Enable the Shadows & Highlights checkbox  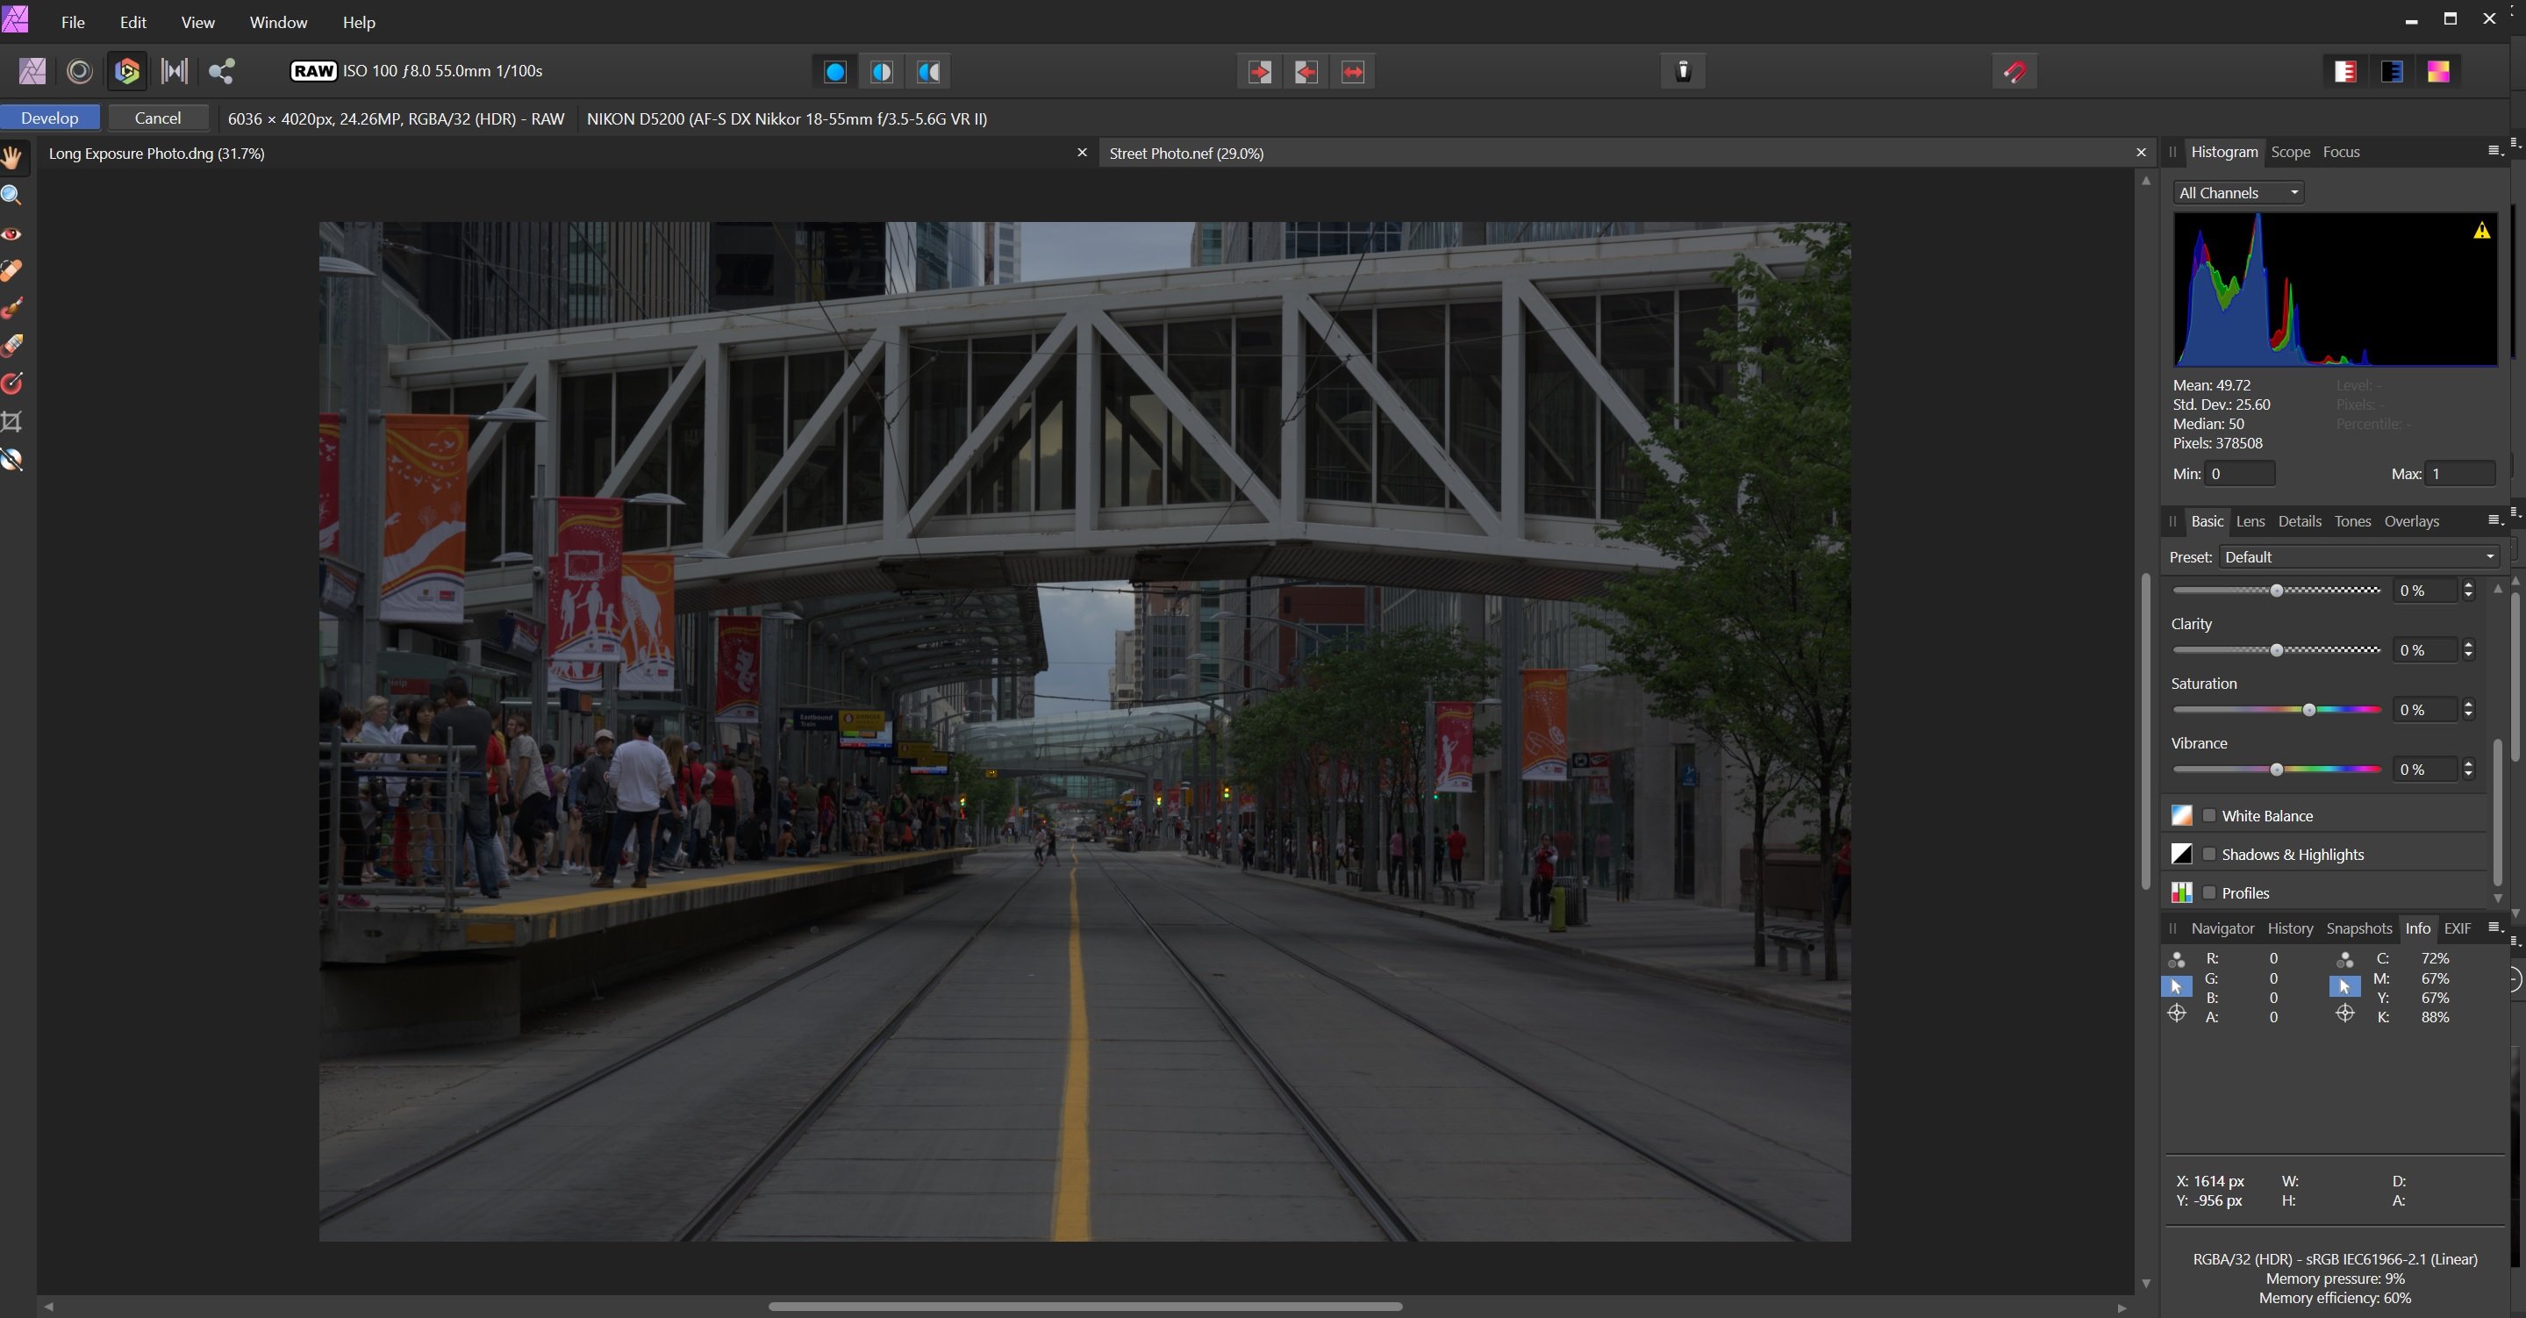(x=2209, y=854)
